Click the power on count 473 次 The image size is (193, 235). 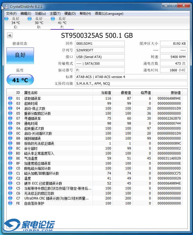pos(174,64)
